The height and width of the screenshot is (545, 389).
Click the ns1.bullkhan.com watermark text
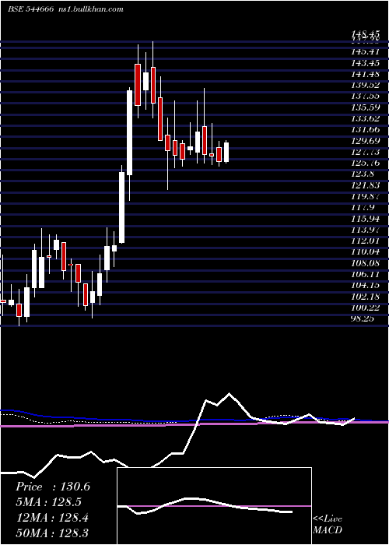pyautogui.click(x=91, y=9)
